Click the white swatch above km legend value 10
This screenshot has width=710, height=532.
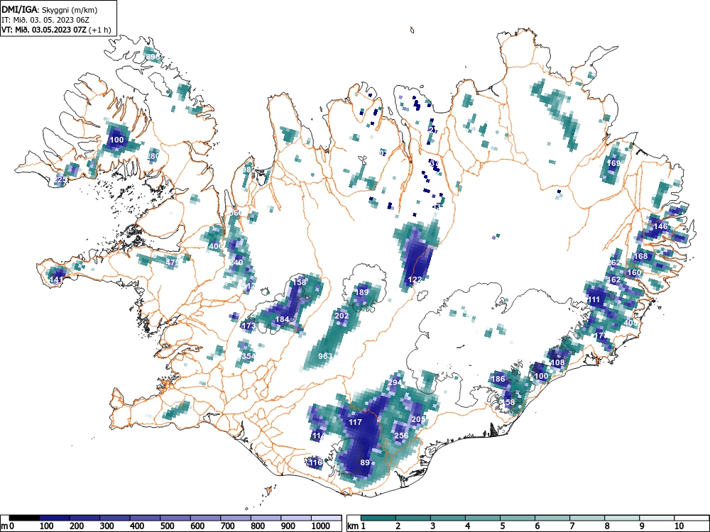690,518
